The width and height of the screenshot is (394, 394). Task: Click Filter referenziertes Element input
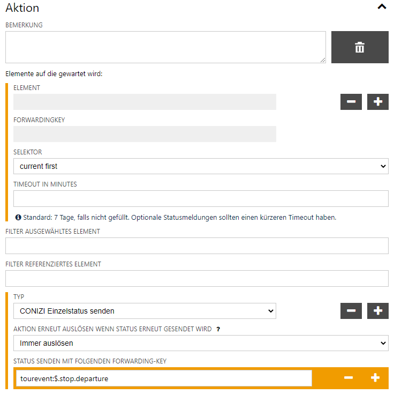[x=196, y=278]
